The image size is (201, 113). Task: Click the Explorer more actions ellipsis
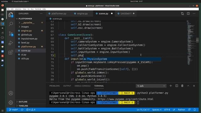coord(41,13)
